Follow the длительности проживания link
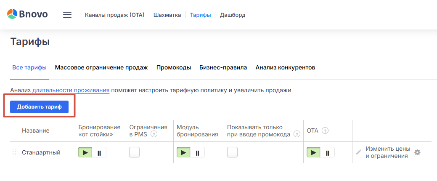Image resolution: width=437 pixels, height=181 pixels. (x=71, y=90)
